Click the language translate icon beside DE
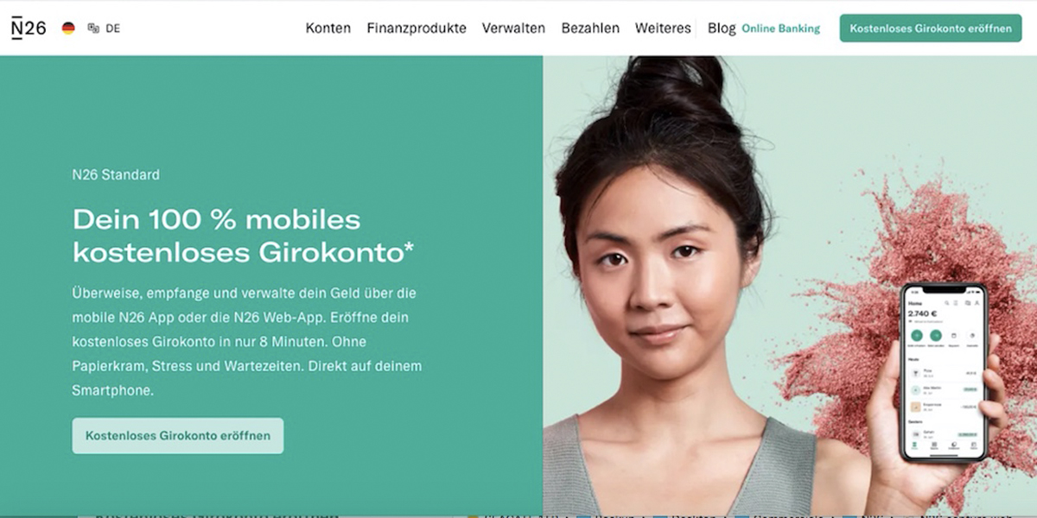The image size is (1037, 518). click(93, 28)
